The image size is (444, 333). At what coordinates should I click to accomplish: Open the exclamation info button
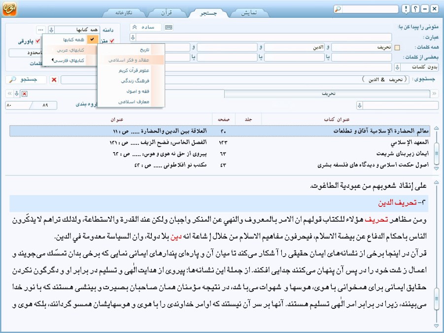pos(406,9)
